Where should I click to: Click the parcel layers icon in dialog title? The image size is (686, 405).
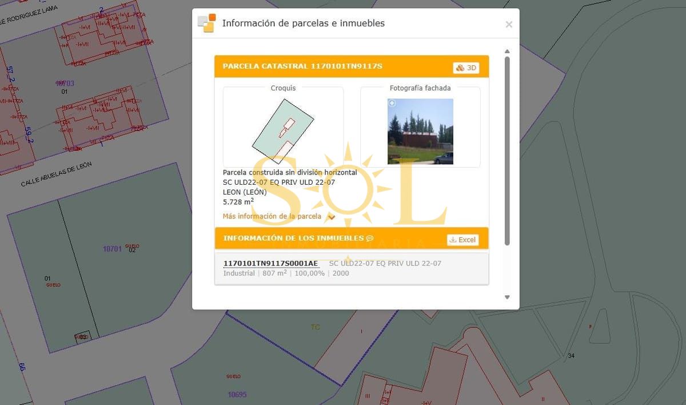[x=206, y=23]
